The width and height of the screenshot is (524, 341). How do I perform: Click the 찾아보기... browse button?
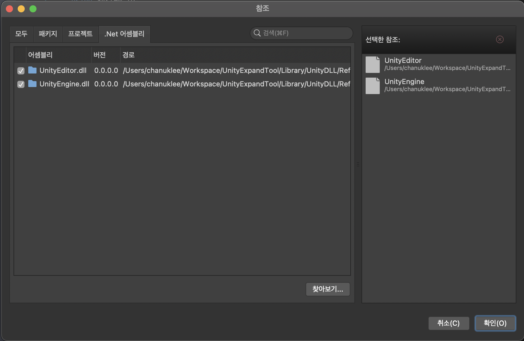click(328, 289)
